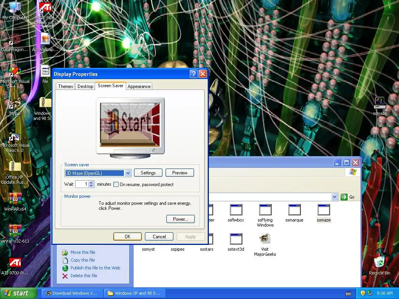This screenshot has height=299, width=399.
Task: Select ssmaze icon on the desktop
Action: (x=380, y=106)
